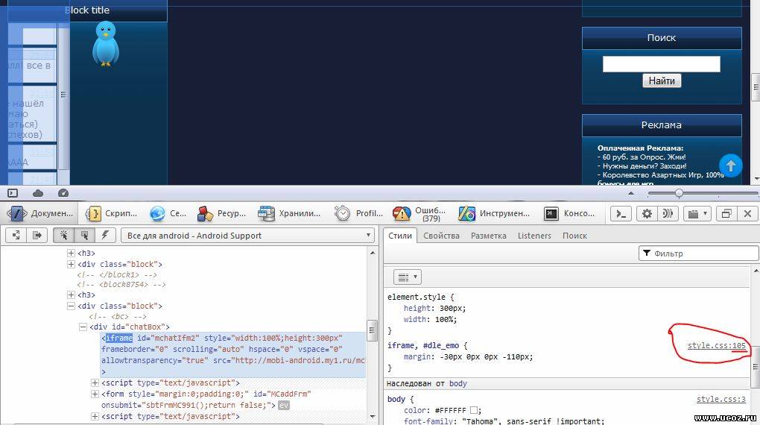
Task: Toggle the lightning-bolt DOM update button
Action: point(105,236)
